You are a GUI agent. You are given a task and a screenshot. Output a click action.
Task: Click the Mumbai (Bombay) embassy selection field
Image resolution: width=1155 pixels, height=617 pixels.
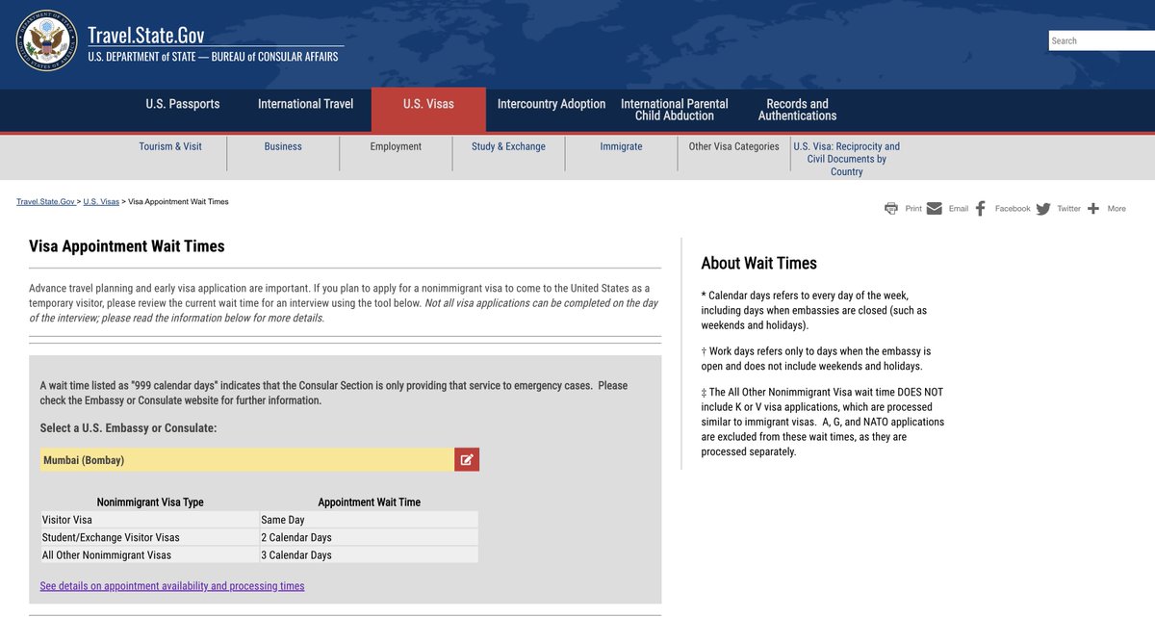tap(246, 459)
